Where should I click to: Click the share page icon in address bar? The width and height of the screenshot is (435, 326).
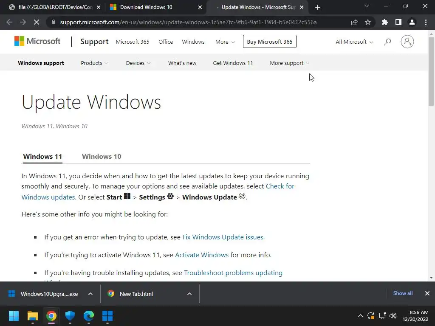click(354, 22)
